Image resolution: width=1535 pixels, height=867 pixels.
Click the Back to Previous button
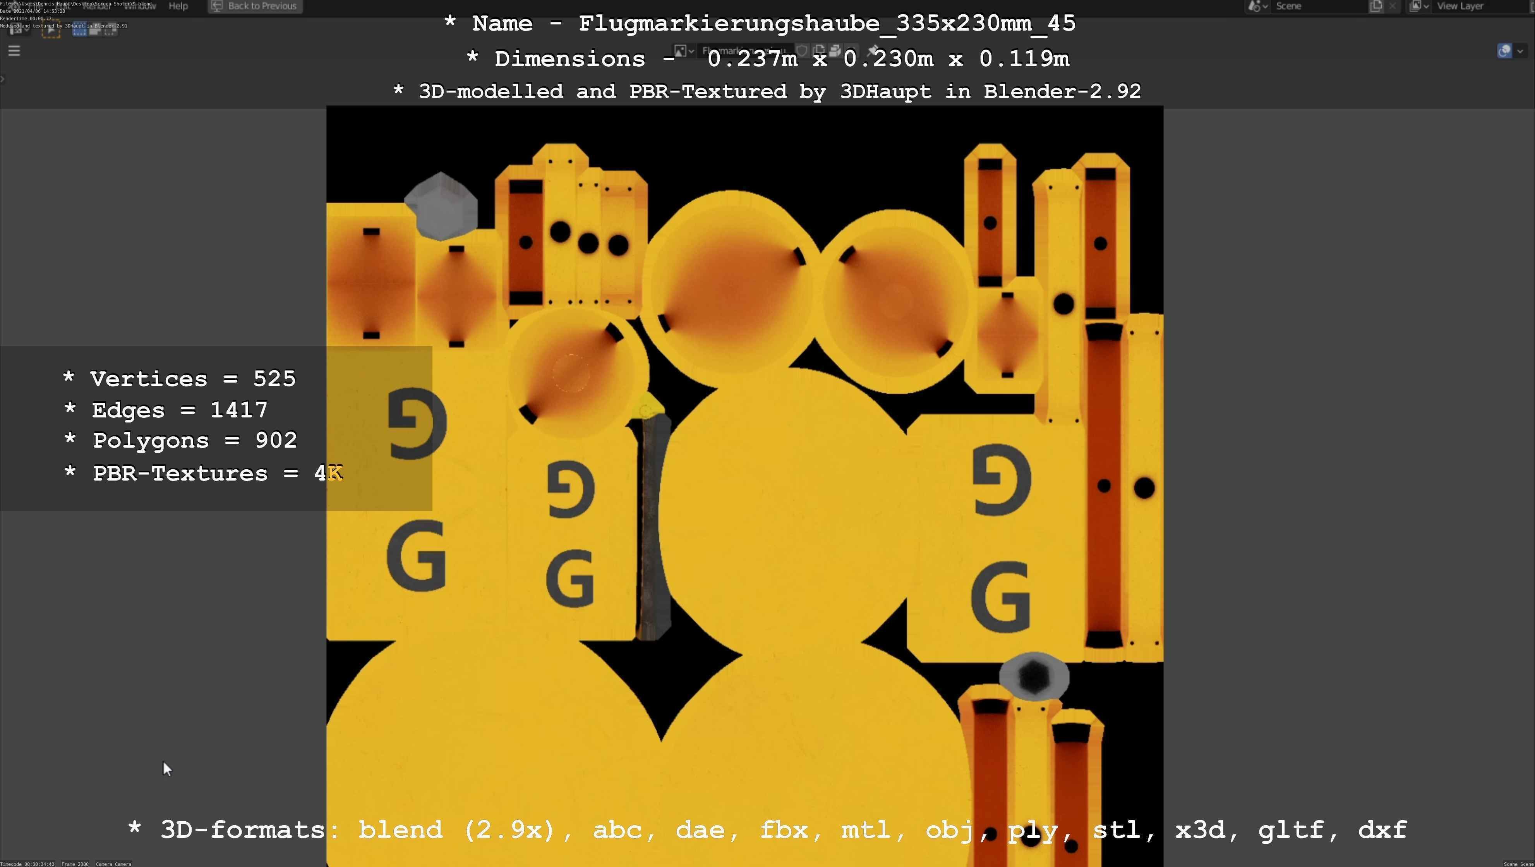255,6
